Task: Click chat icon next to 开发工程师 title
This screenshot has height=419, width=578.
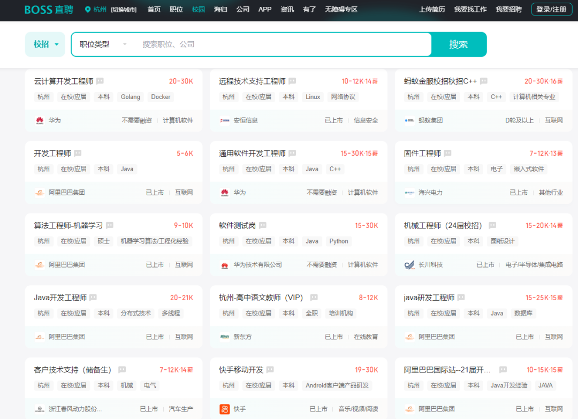Action: 78,153
